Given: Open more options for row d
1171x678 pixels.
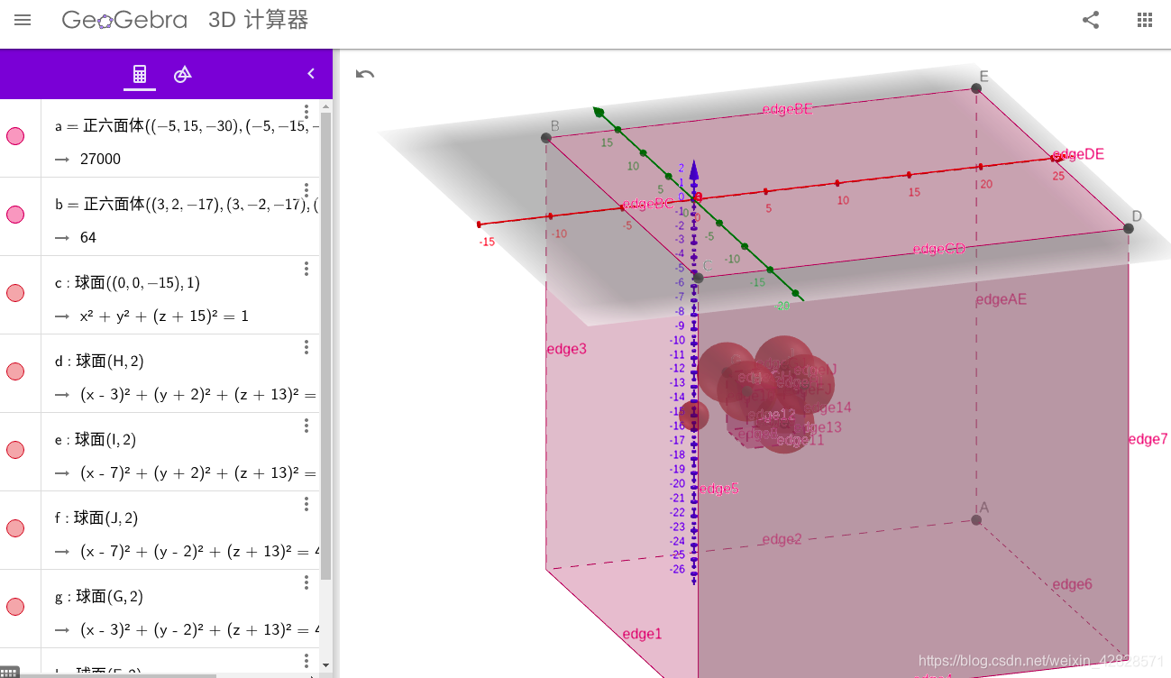Looking at the screenshot, I should click(306, 347).
